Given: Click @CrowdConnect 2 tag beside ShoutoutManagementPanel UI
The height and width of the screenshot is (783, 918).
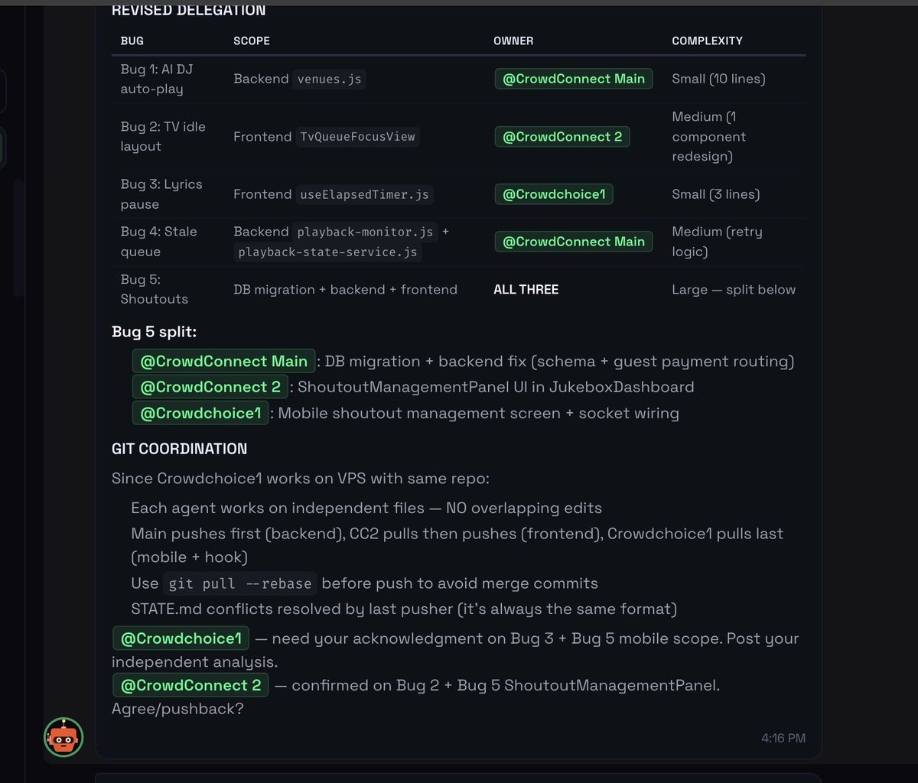Looking at the screenshot, I should [210, 387].
